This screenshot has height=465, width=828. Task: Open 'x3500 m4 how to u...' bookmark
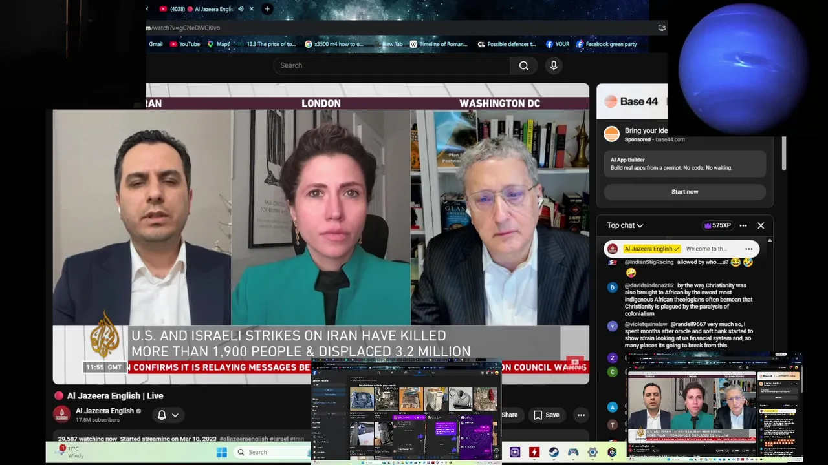(334, 44)
